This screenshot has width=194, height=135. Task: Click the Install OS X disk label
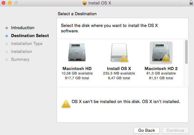point(119,68)
